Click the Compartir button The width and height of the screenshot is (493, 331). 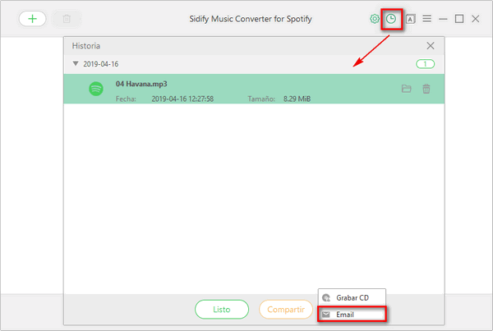tap(286, 310)
